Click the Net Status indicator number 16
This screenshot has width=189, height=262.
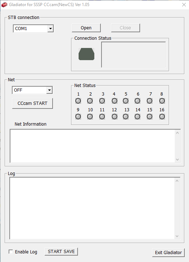click(162, 116)
